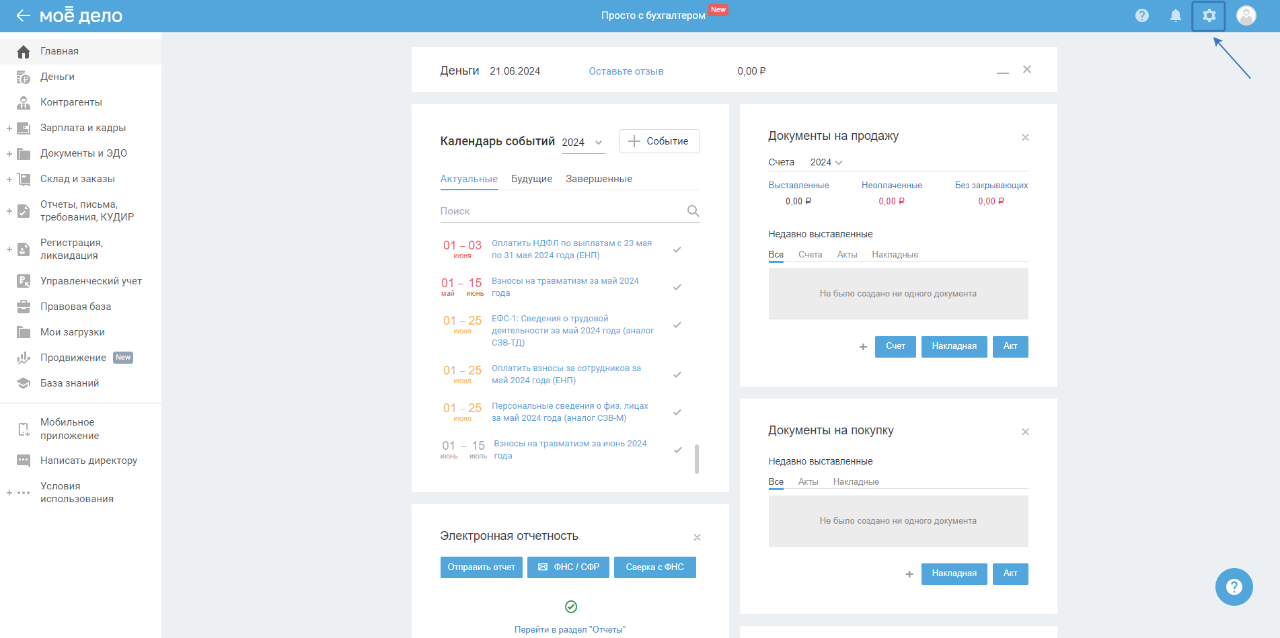Click the Событие add button
Screen dimensions: 1280x638
659,141
